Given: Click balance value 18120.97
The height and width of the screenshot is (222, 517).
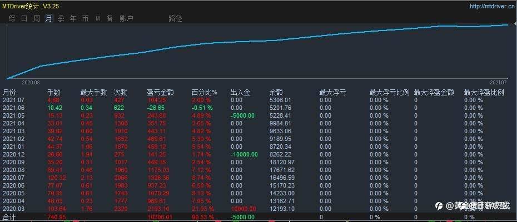Looking at the screenshot, I should pyautogui.click(x=282, y=162).
